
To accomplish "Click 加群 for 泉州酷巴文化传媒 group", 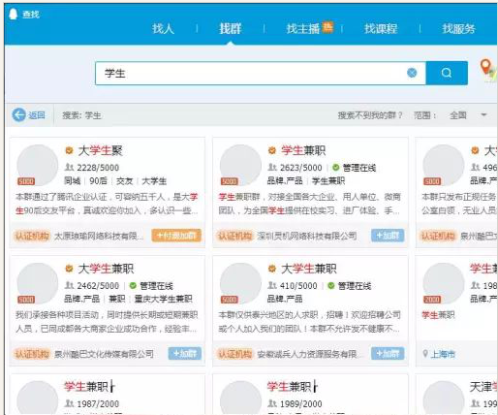I will coord(185,353).
